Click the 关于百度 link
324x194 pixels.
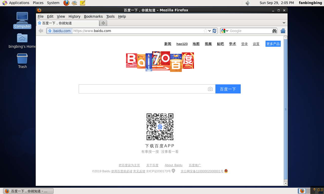(x=152, y=165)
